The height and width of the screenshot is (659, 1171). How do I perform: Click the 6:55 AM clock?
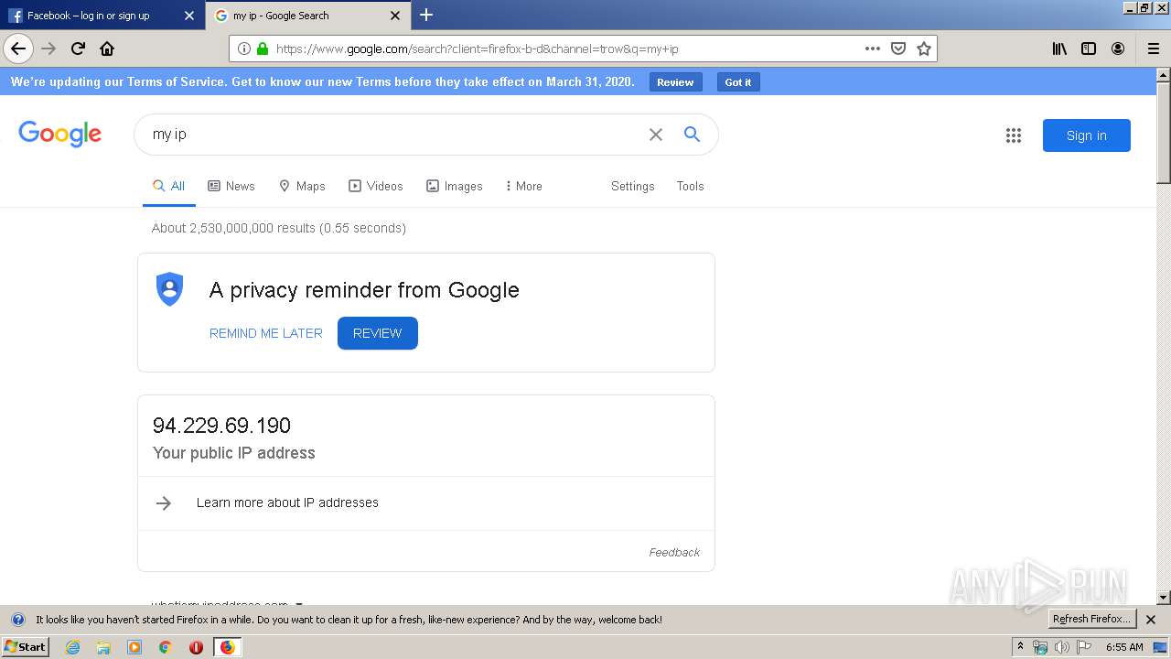point(1124,647)
